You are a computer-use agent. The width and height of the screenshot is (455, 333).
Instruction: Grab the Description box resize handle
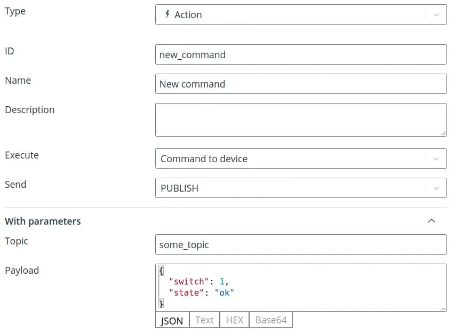tap(443, 133)
